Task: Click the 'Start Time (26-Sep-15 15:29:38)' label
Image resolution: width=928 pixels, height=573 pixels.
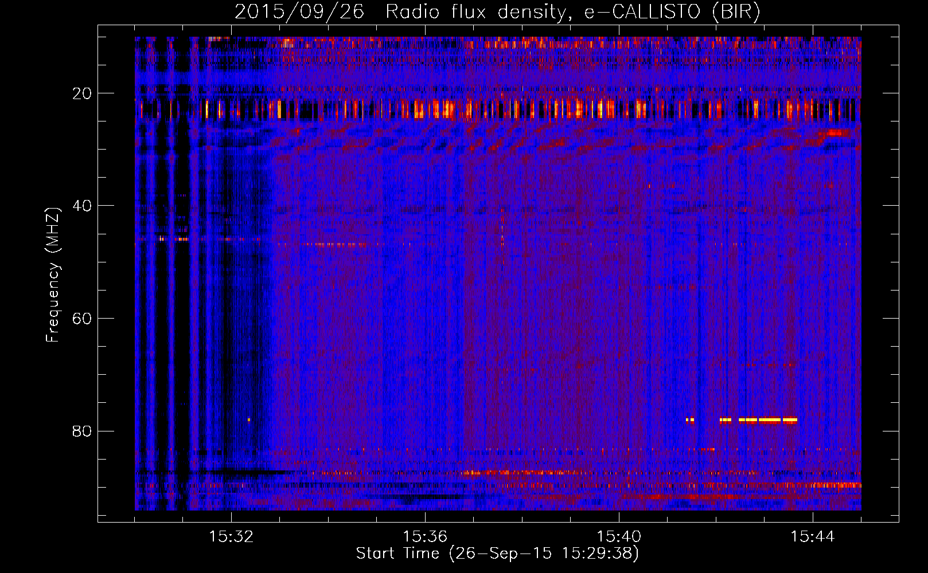Action: click(497, 554)
